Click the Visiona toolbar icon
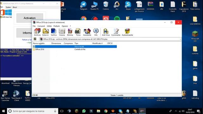This screenshot has width=203, height=114. (62, 32)
